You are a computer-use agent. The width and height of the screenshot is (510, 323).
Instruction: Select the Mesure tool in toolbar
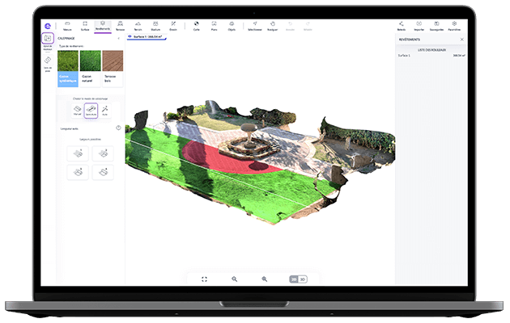tap(67, 26)
